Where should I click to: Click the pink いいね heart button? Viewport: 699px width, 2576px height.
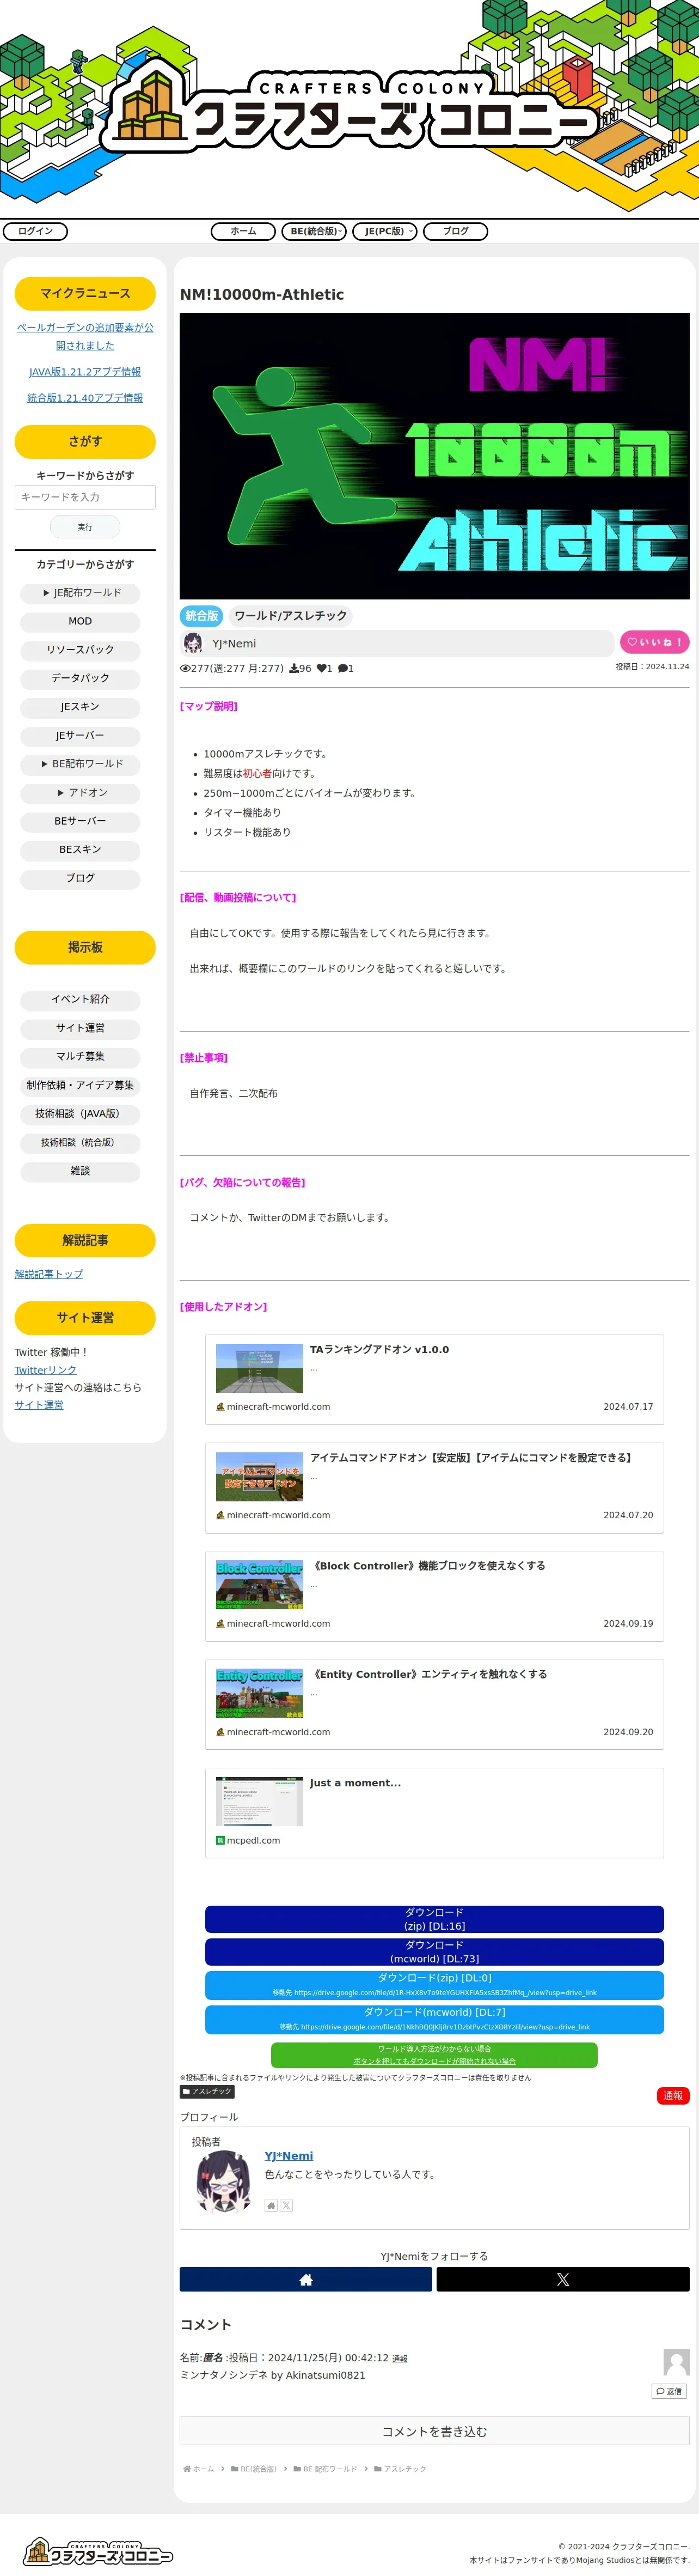654,642
